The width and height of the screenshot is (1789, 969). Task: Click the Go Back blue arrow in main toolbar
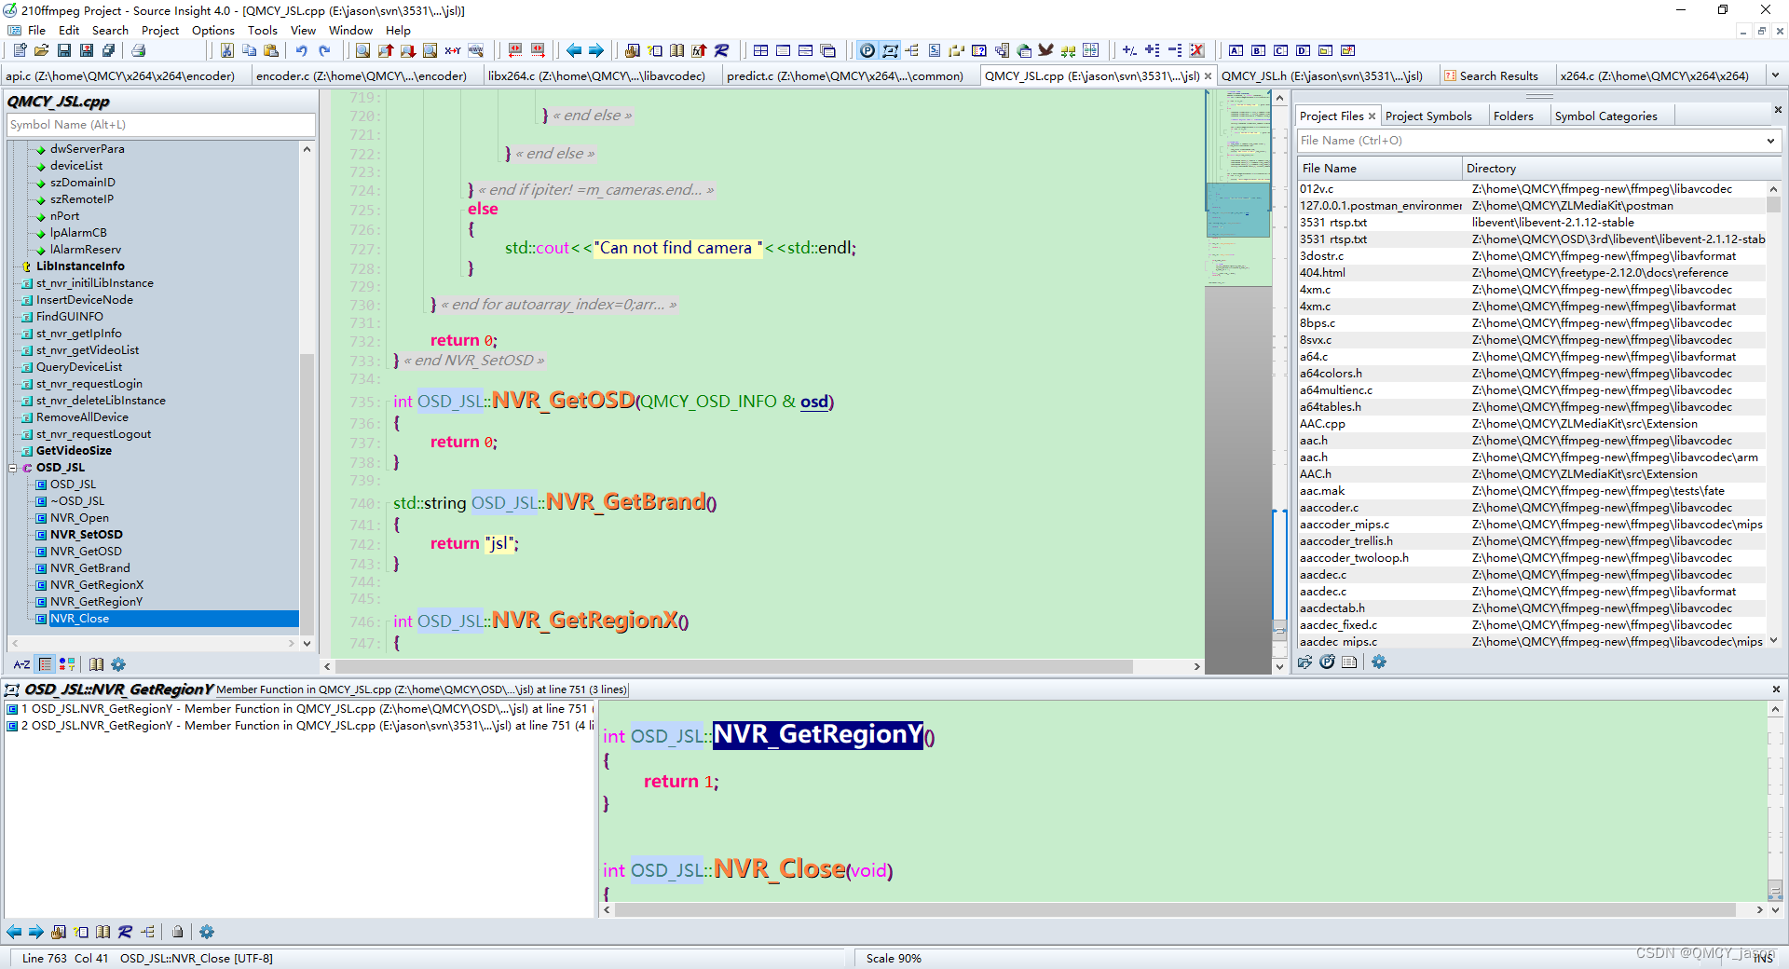tap(574, 50)
